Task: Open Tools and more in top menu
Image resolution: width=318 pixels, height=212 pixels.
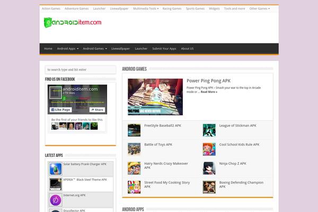Action: pyautogui.click(x=234, y=8)
